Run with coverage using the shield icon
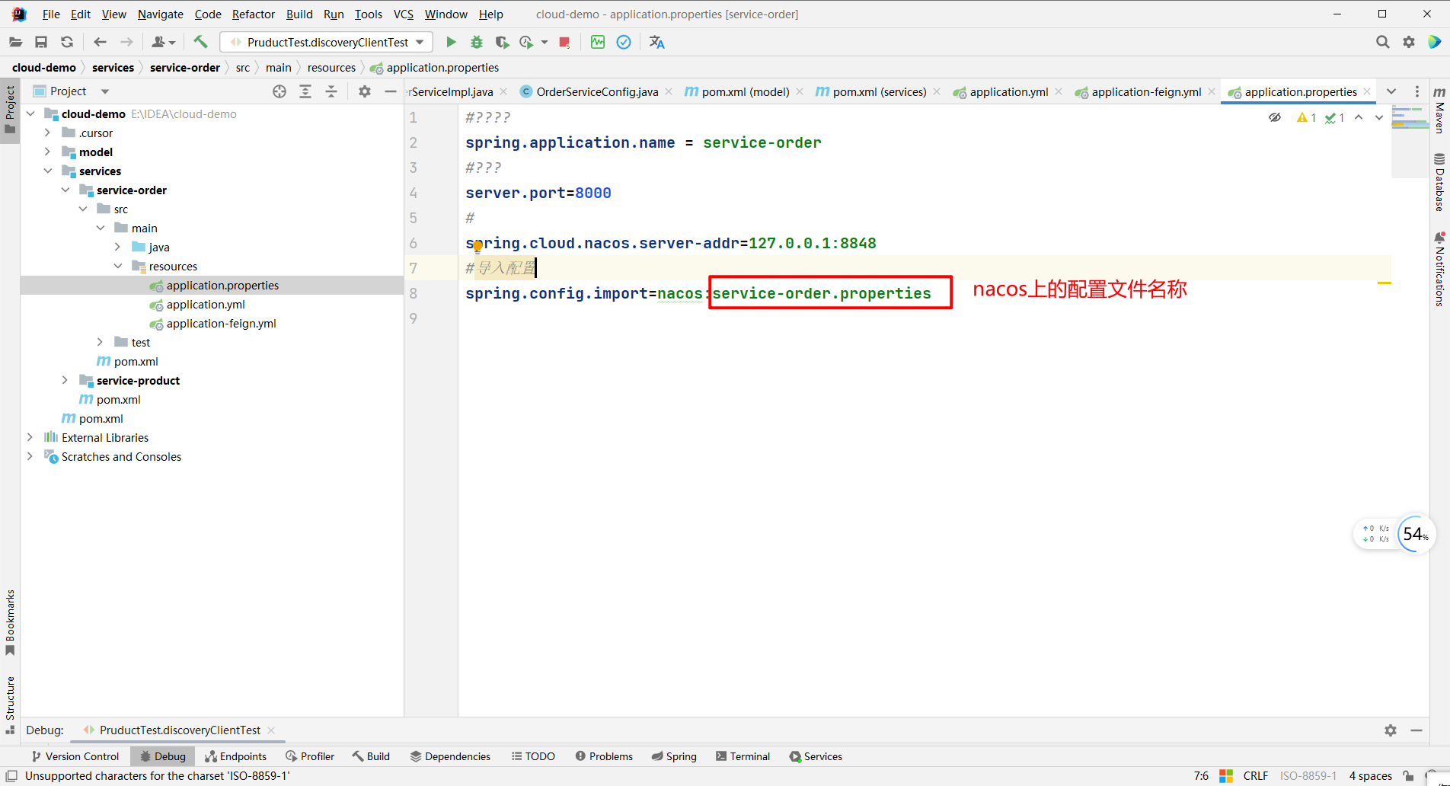Image resolution: width=1450 pixels, height=786 pixels. click(501, 43)
